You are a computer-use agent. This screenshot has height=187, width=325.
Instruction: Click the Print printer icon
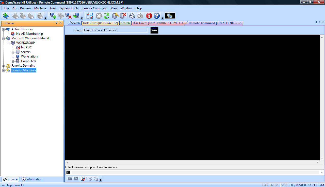[x=132, y=16]
